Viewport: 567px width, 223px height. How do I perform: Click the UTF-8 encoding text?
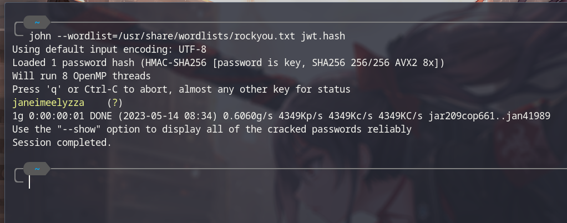(x=193, y=49)
